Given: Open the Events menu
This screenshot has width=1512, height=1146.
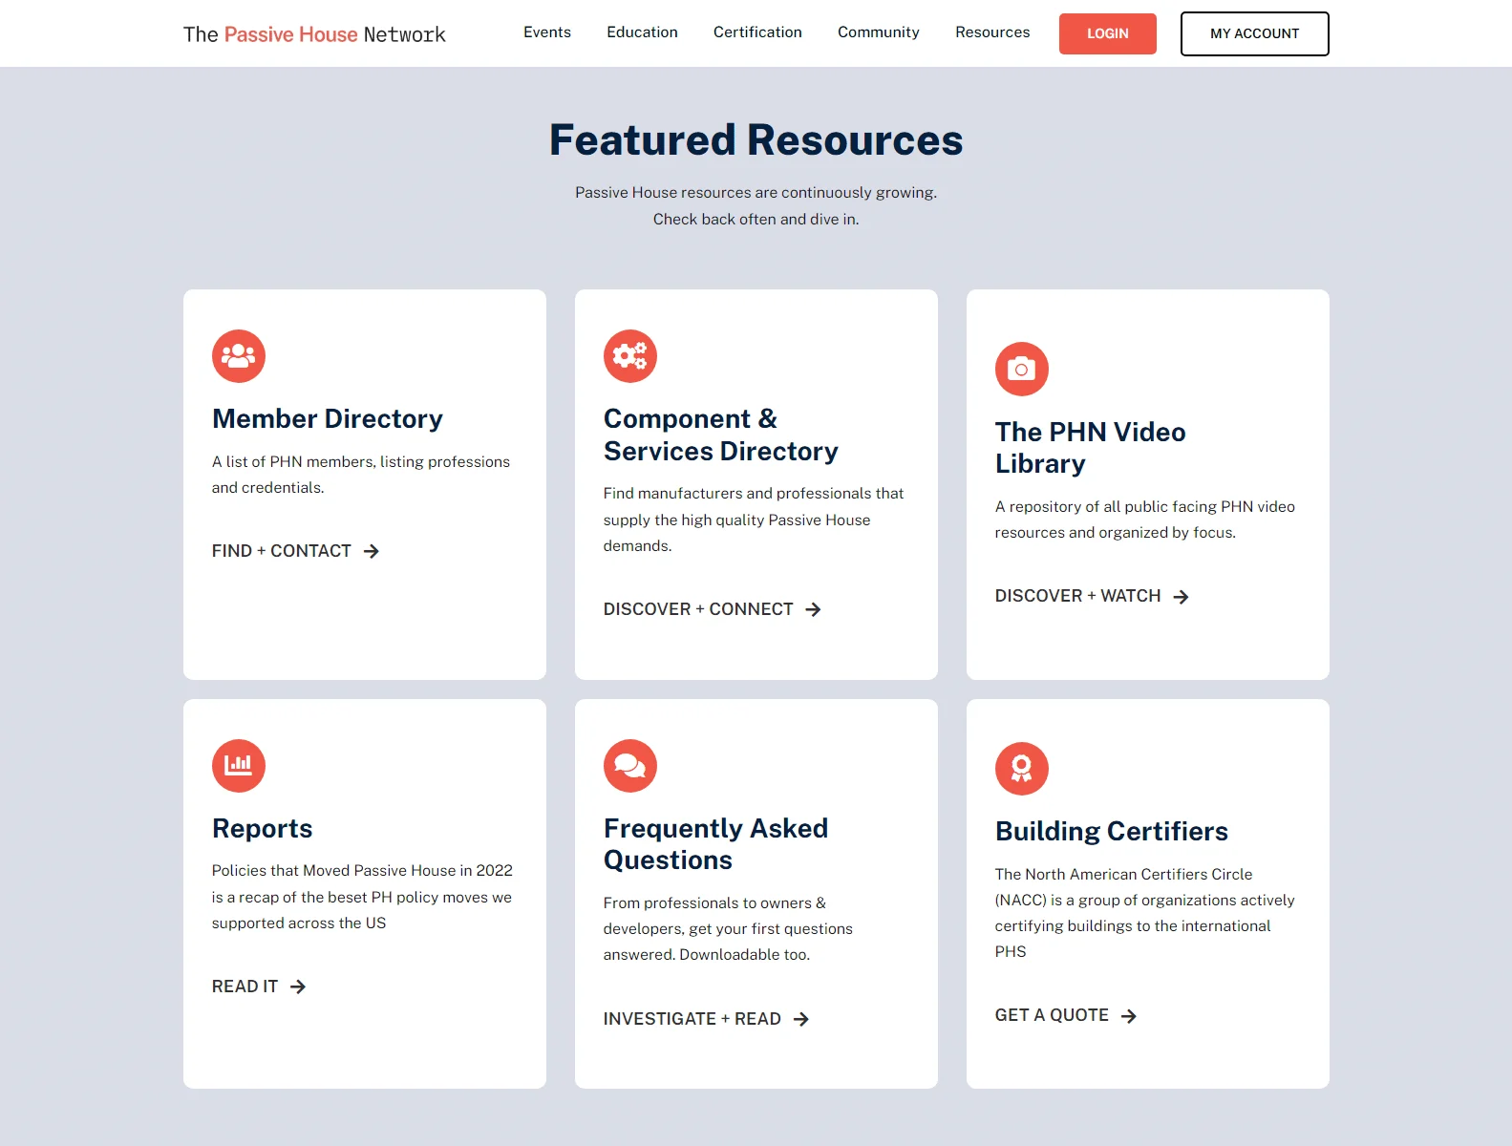Looking at the screenshot, I should 547,32.
